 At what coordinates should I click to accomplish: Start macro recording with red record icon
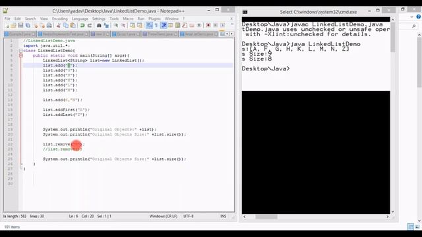(x=208, y=26)
